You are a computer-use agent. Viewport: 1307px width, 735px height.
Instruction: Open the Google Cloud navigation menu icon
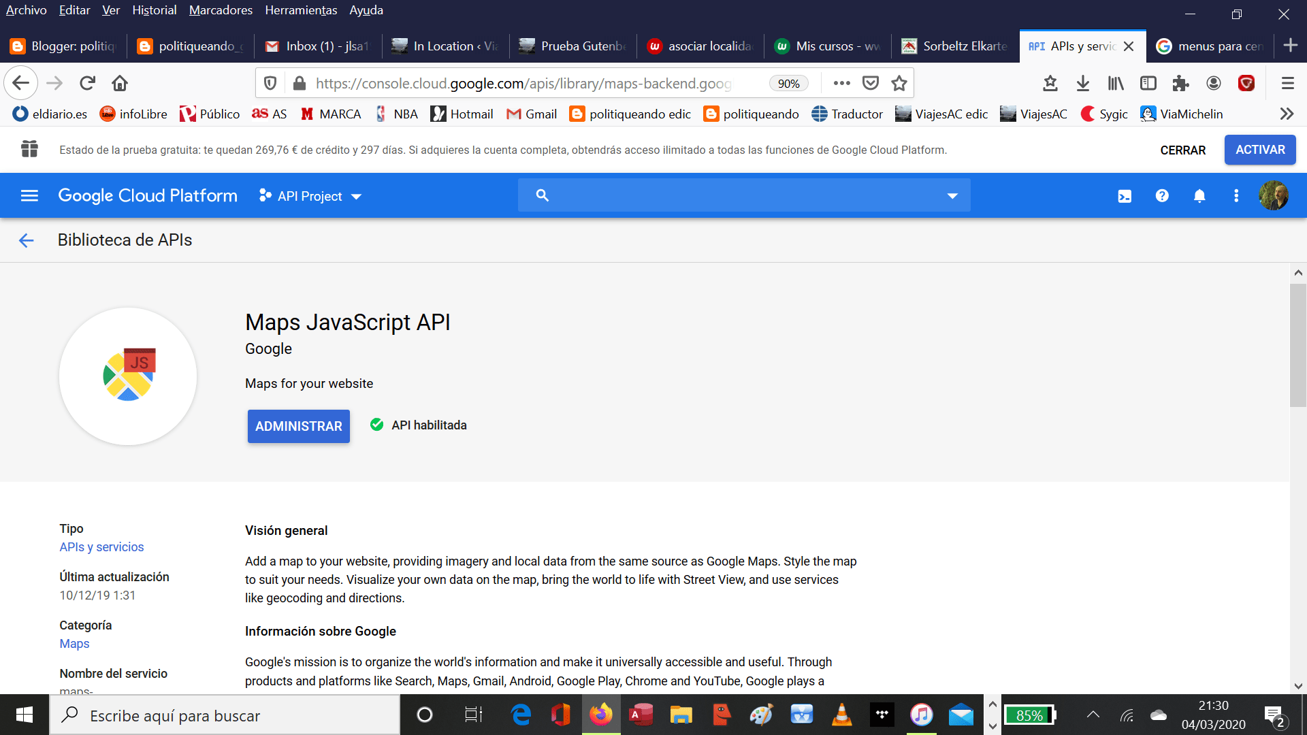coord(29,196)
